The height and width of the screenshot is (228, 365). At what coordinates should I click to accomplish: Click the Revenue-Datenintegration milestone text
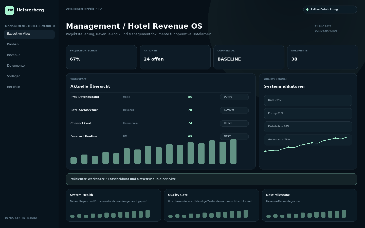coord(283,201)
